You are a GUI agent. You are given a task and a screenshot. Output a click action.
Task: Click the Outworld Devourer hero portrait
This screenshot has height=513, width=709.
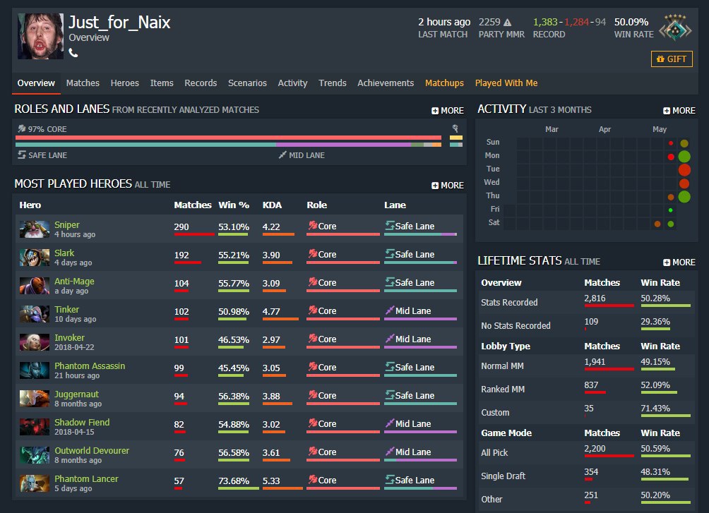pos(35,455)
